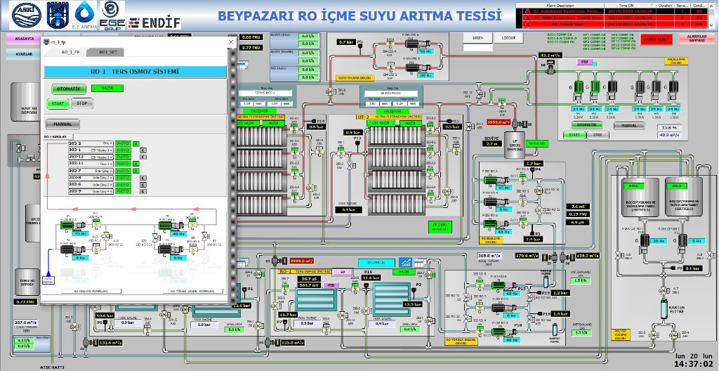The image size is (719, 371).
Task: Select the RO-1 VANALAR tab
Action: coord(58,137)
